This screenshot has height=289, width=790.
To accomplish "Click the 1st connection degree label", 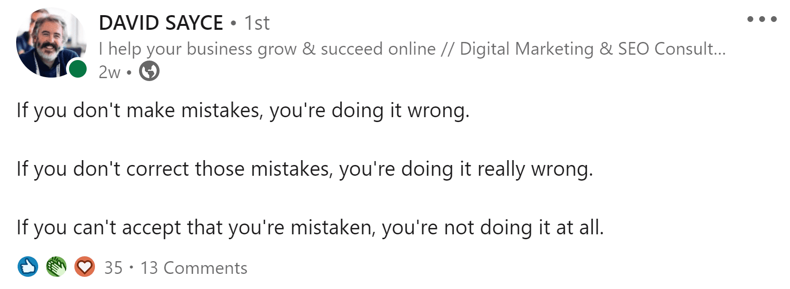I will 257,23.
